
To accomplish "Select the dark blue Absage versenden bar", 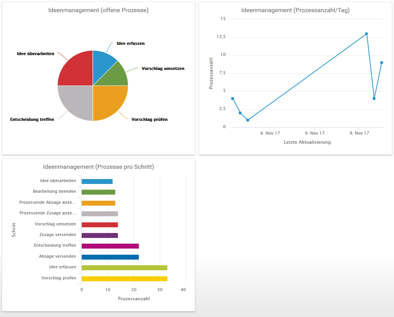I will coord(110,257).
